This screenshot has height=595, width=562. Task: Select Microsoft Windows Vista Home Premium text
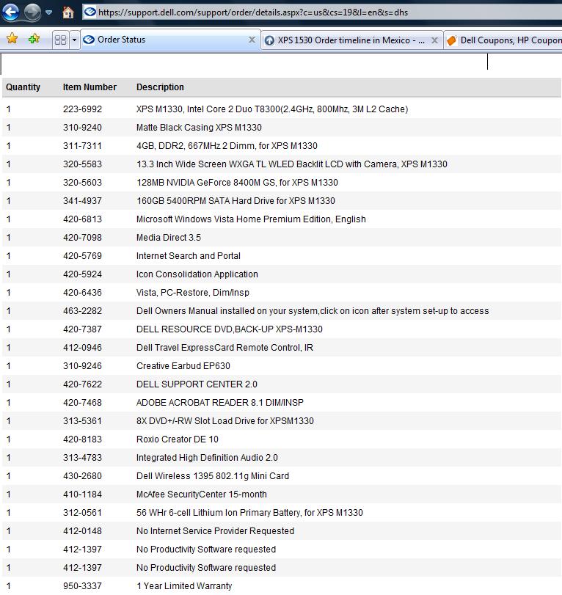pyautogui.click(x=251, y=219)
